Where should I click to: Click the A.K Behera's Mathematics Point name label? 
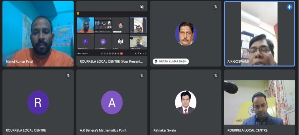[103, 130]
